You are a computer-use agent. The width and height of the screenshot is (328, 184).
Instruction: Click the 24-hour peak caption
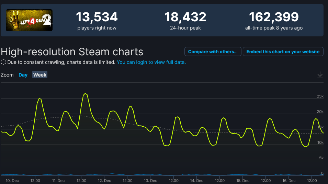point(185,28)
